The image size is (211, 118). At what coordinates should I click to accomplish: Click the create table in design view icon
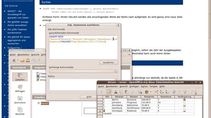tap(38, 73)
